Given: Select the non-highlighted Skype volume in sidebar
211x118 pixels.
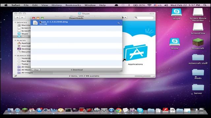Looking at the screenshot, I should click(x=23, y=34).
